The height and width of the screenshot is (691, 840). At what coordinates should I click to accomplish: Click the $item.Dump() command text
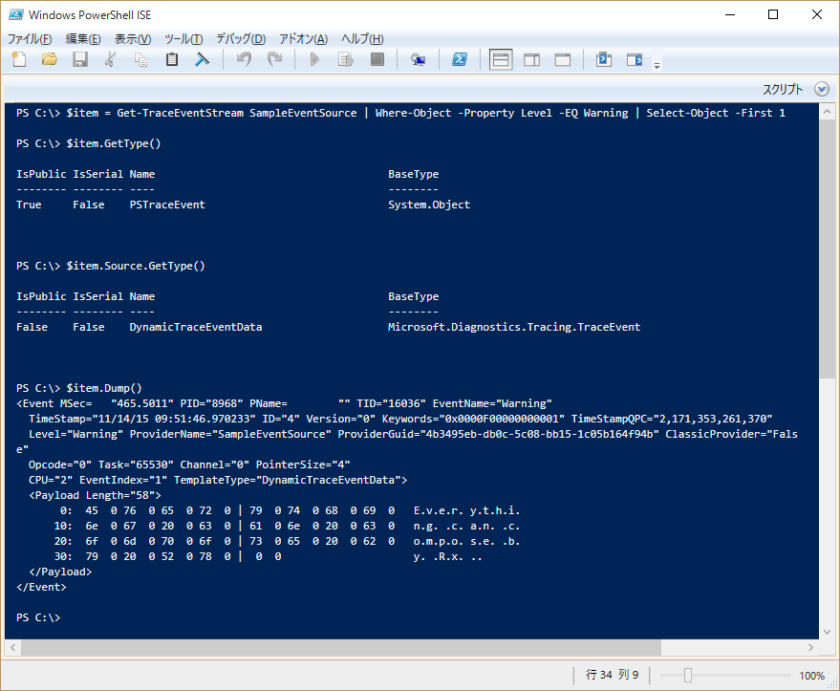click(104, 388)
